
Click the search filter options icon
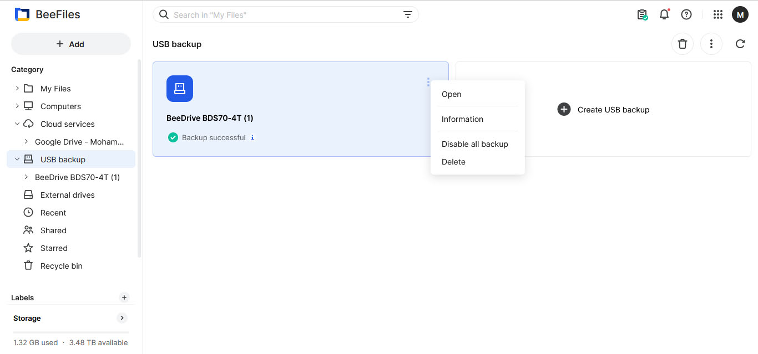[408, 15]
